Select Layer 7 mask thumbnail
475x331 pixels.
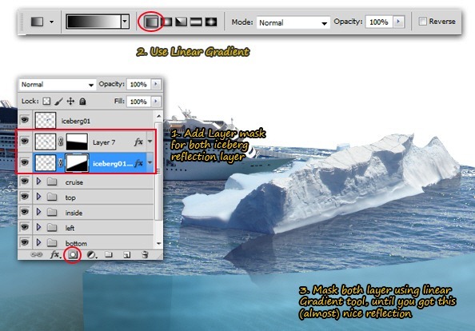tap(77, 142)
